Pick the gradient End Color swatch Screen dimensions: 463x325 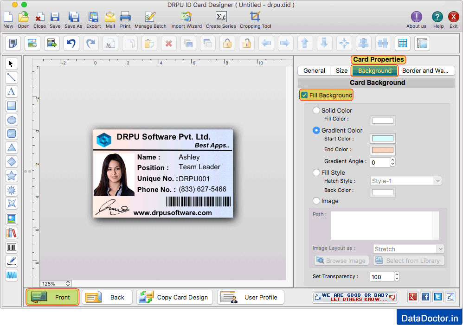tap(382, 150)
